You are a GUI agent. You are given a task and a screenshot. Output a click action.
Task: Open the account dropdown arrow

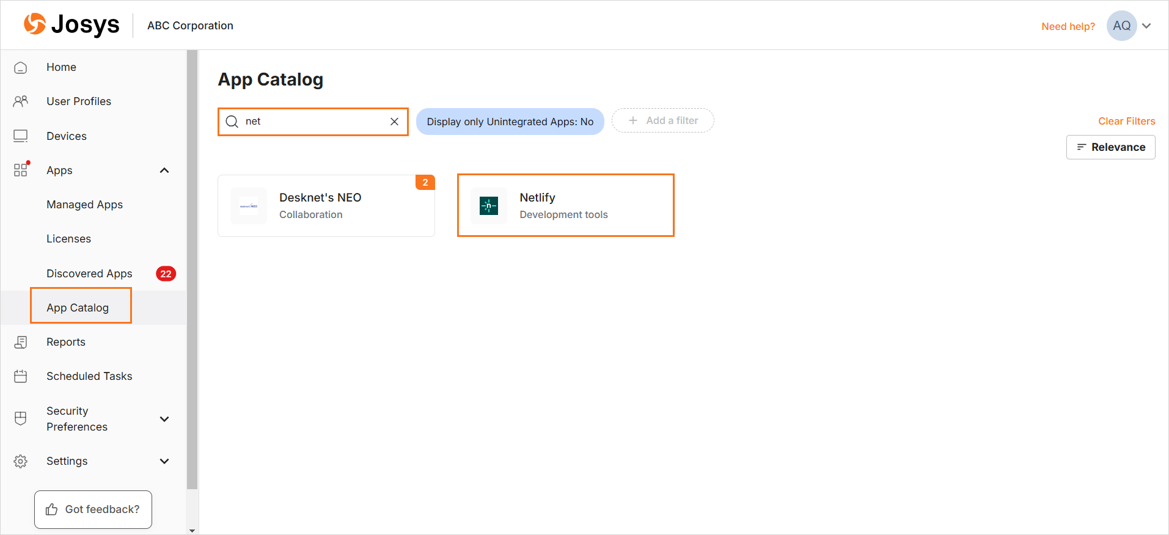pos(1147,26)
